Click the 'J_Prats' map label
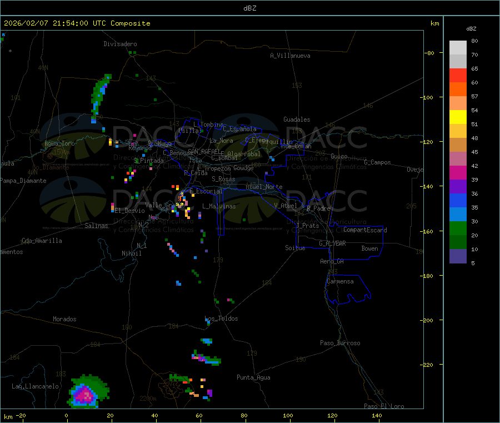The image size is (500, 423). (307, 226)
